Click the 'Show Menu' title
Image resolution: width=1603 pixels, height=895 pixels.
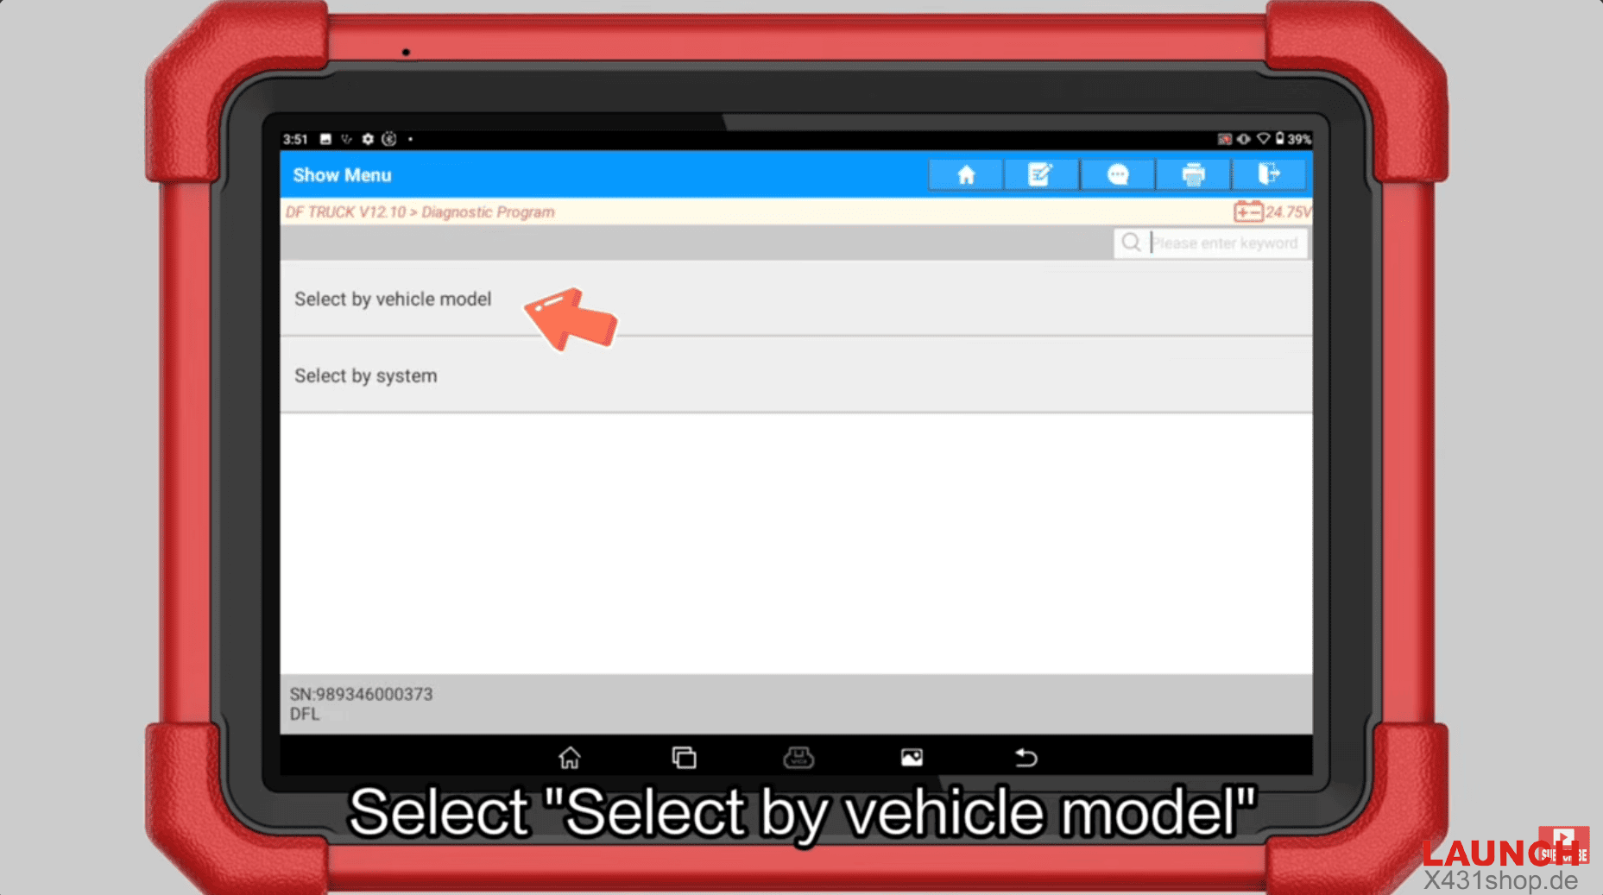(342, 175)
